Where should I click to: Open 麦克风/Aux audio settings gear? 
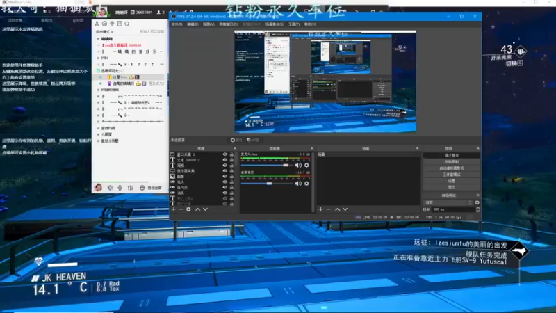(306, 166)
